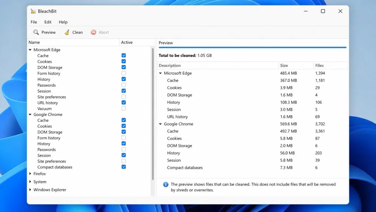Collapse Google Chrome in the cleaner tree
The image size is (376, 212).
(30, 114)
